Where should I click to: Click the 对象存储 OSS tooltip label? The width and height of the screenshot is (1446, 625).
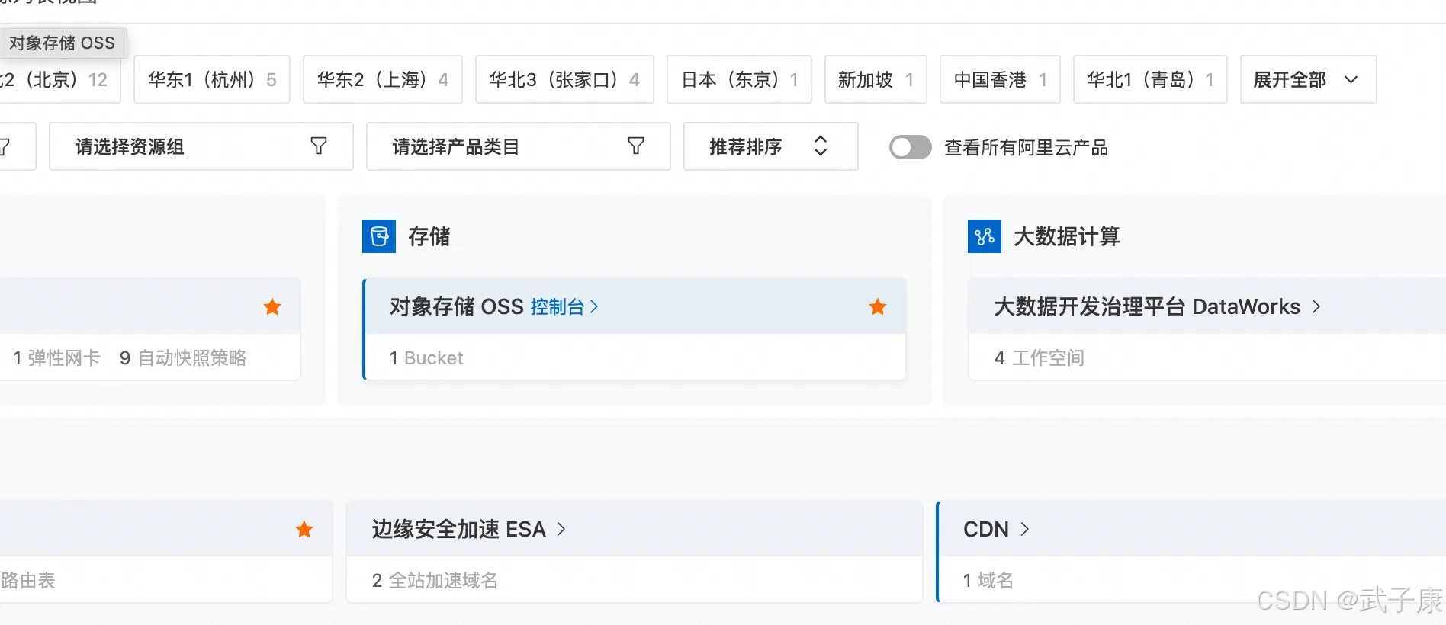(63, 43)
